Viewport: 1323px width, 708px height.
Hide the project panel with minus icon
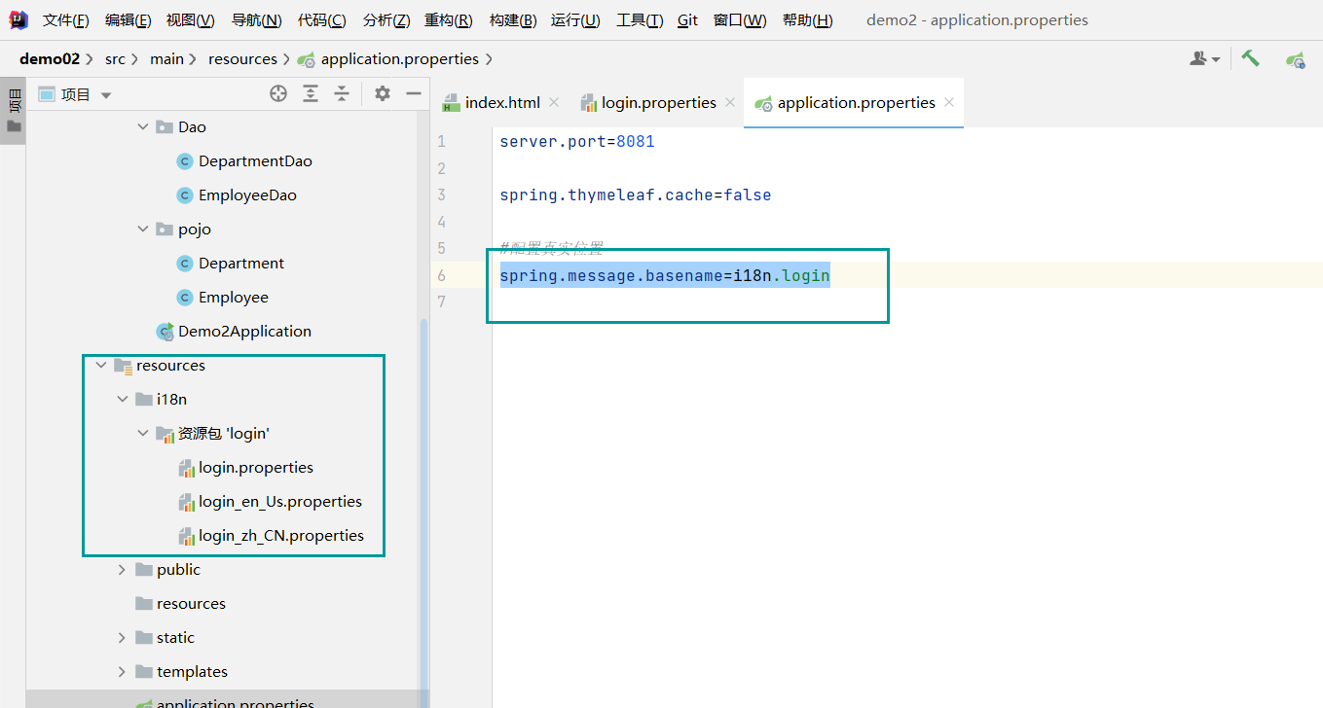pyautogui.click(x=414, y=93)
